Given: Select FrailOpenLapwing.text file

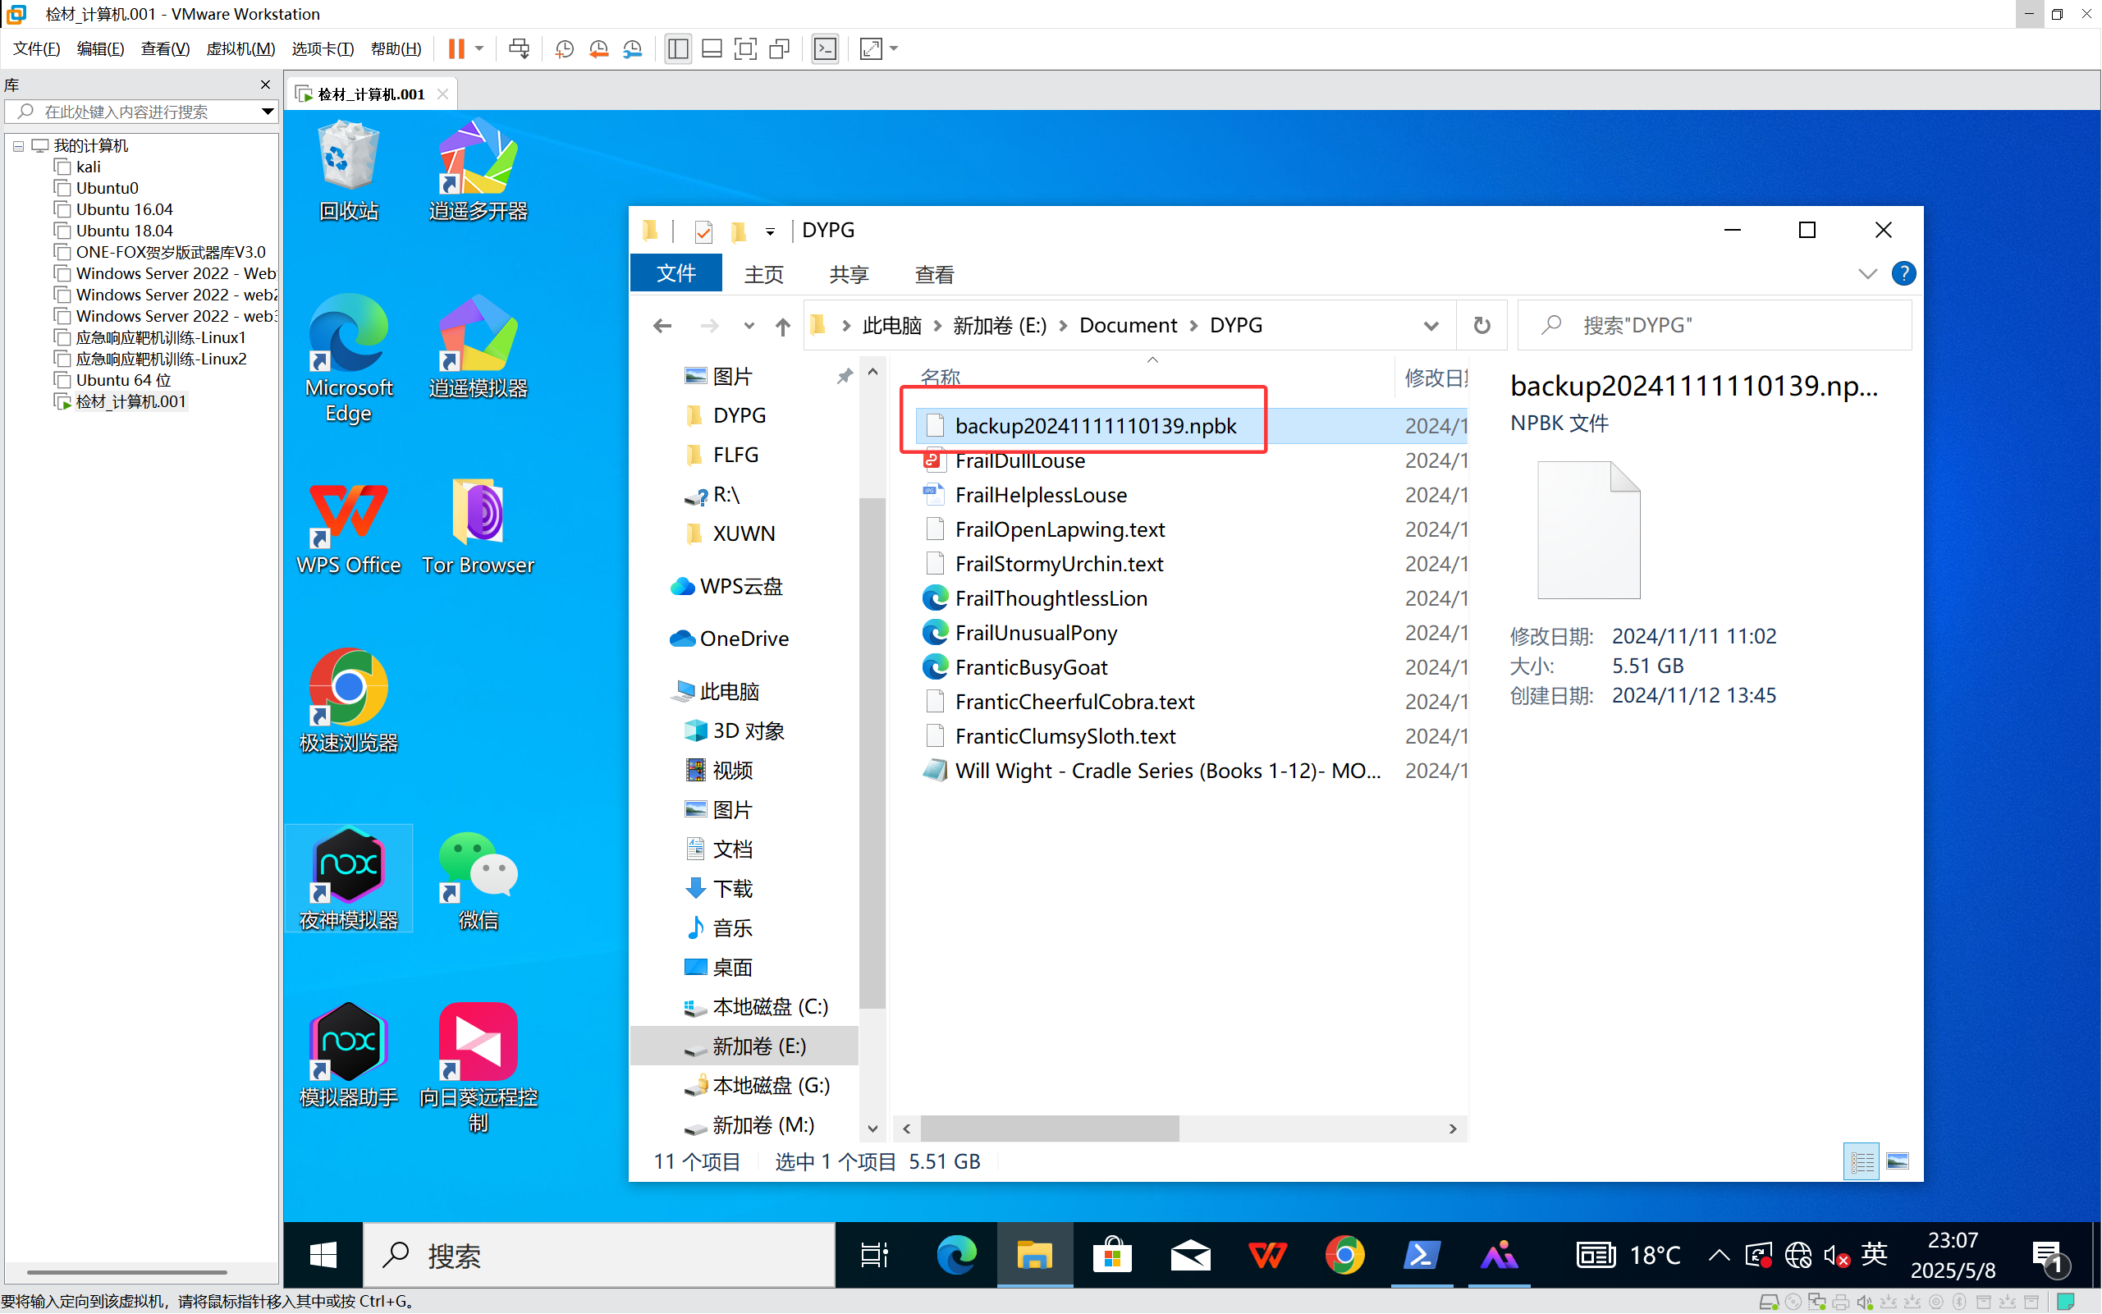Looking at the screenshot, I should click(x=1060, y=529).
